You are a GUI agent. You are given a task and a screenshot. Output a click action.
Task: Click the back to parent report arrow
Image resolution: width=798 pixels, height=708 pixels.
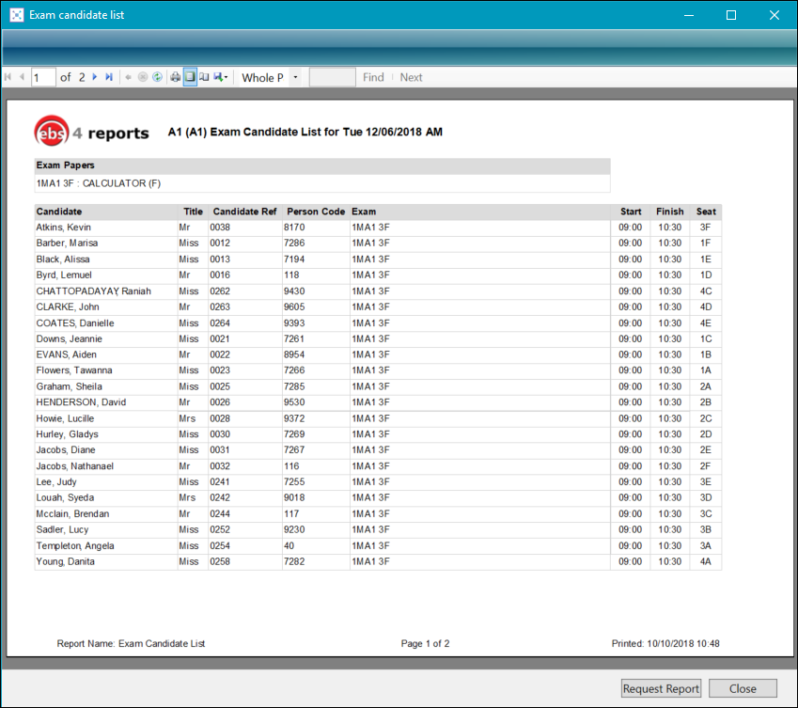point(129,77)
